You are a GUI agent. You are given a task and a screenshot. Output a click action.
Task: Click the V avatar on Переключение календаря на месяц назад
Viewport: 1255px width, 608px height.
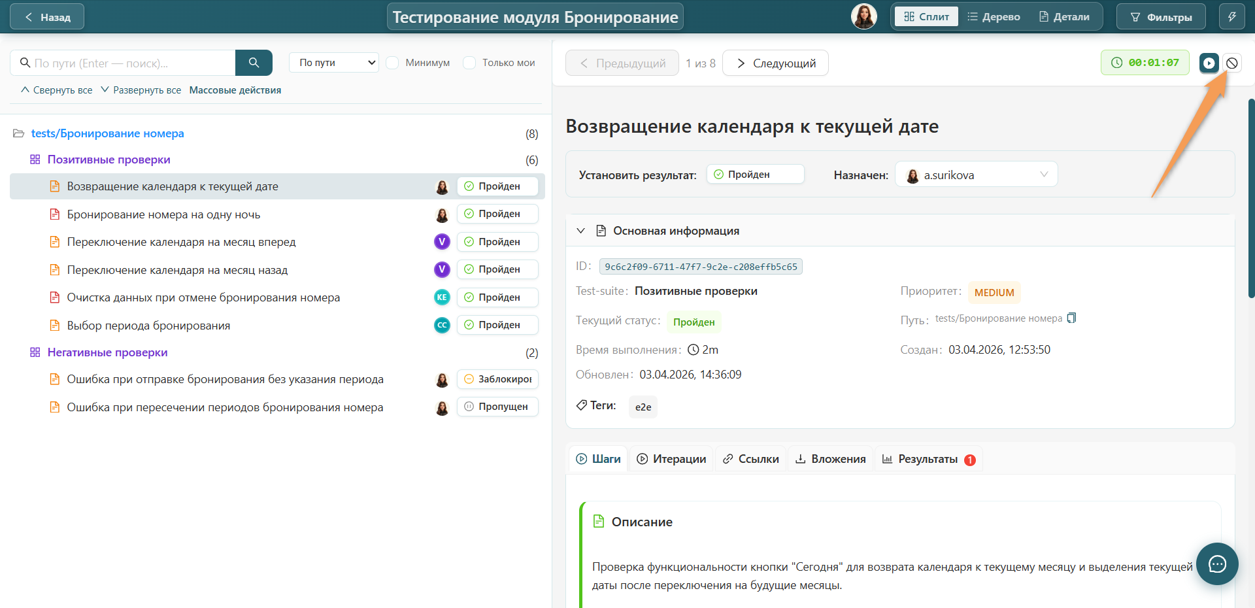coord(442,269)
